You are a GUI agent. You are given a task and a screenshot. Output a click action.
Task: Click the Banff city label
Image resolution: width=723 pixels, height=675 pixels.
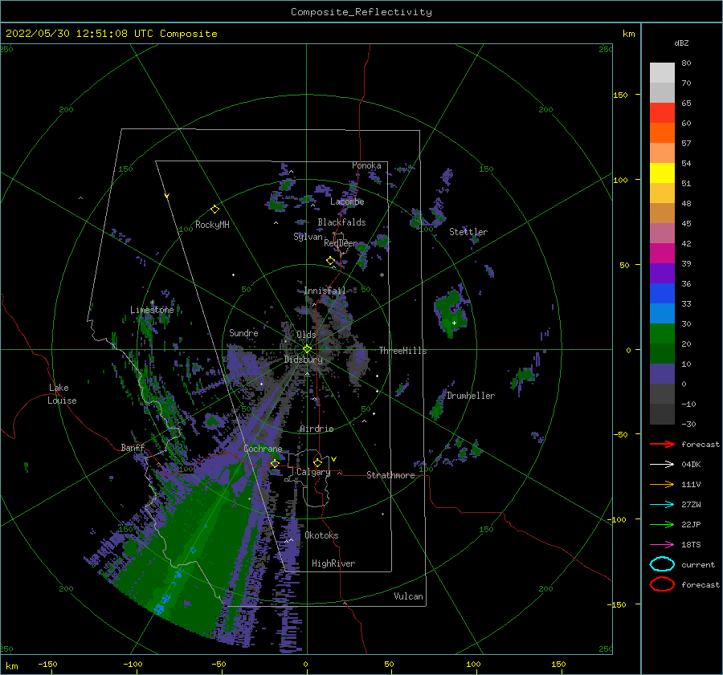click(133, 448)
